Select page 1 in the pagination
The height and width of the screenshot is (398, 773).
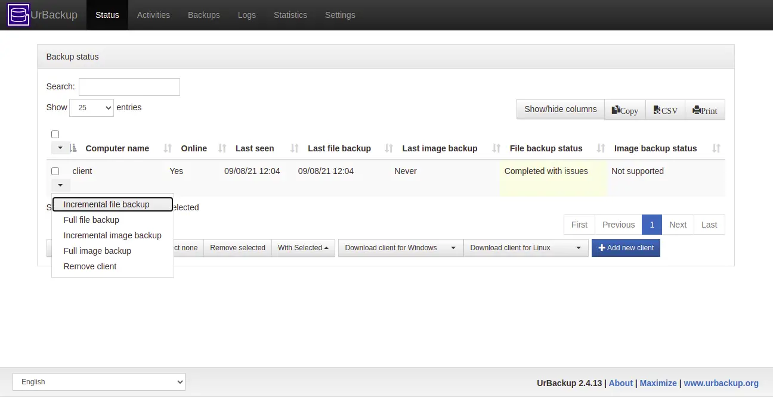tap(652, 225)
